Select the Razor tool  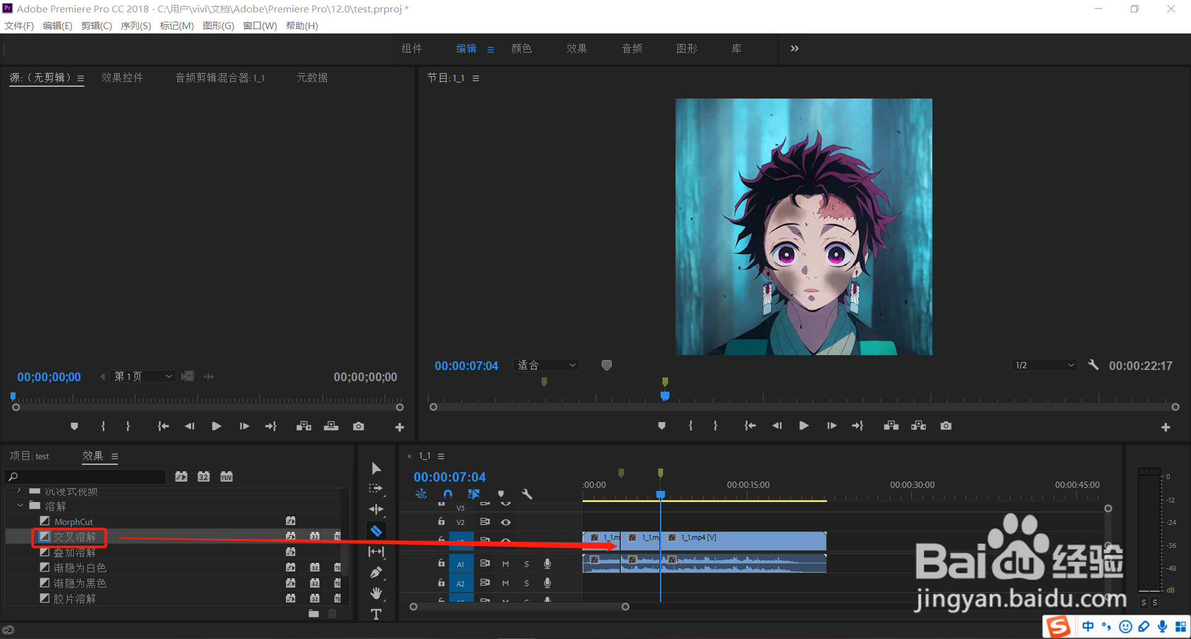(376, 531)
